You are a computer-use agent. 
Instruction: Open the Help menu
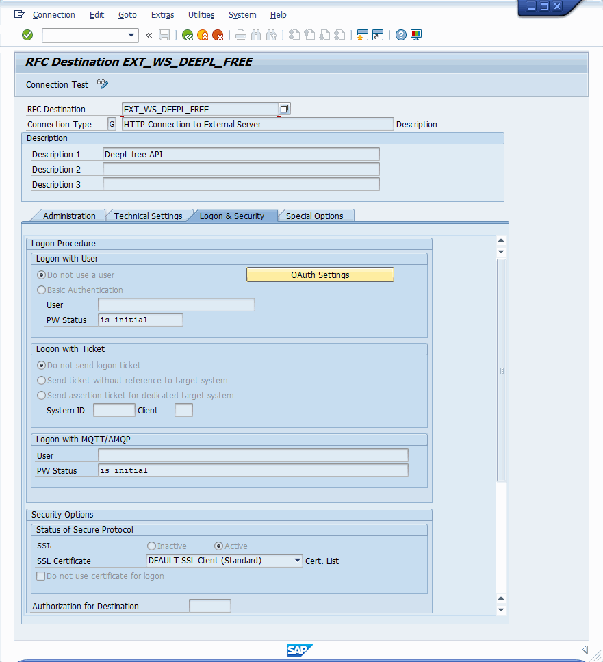coord(278,15)
